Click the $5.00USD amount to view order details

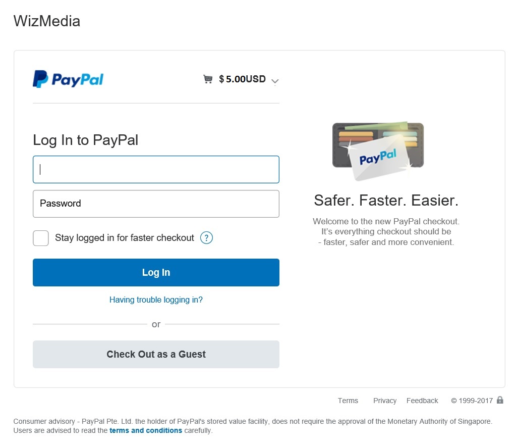[242, 79]
